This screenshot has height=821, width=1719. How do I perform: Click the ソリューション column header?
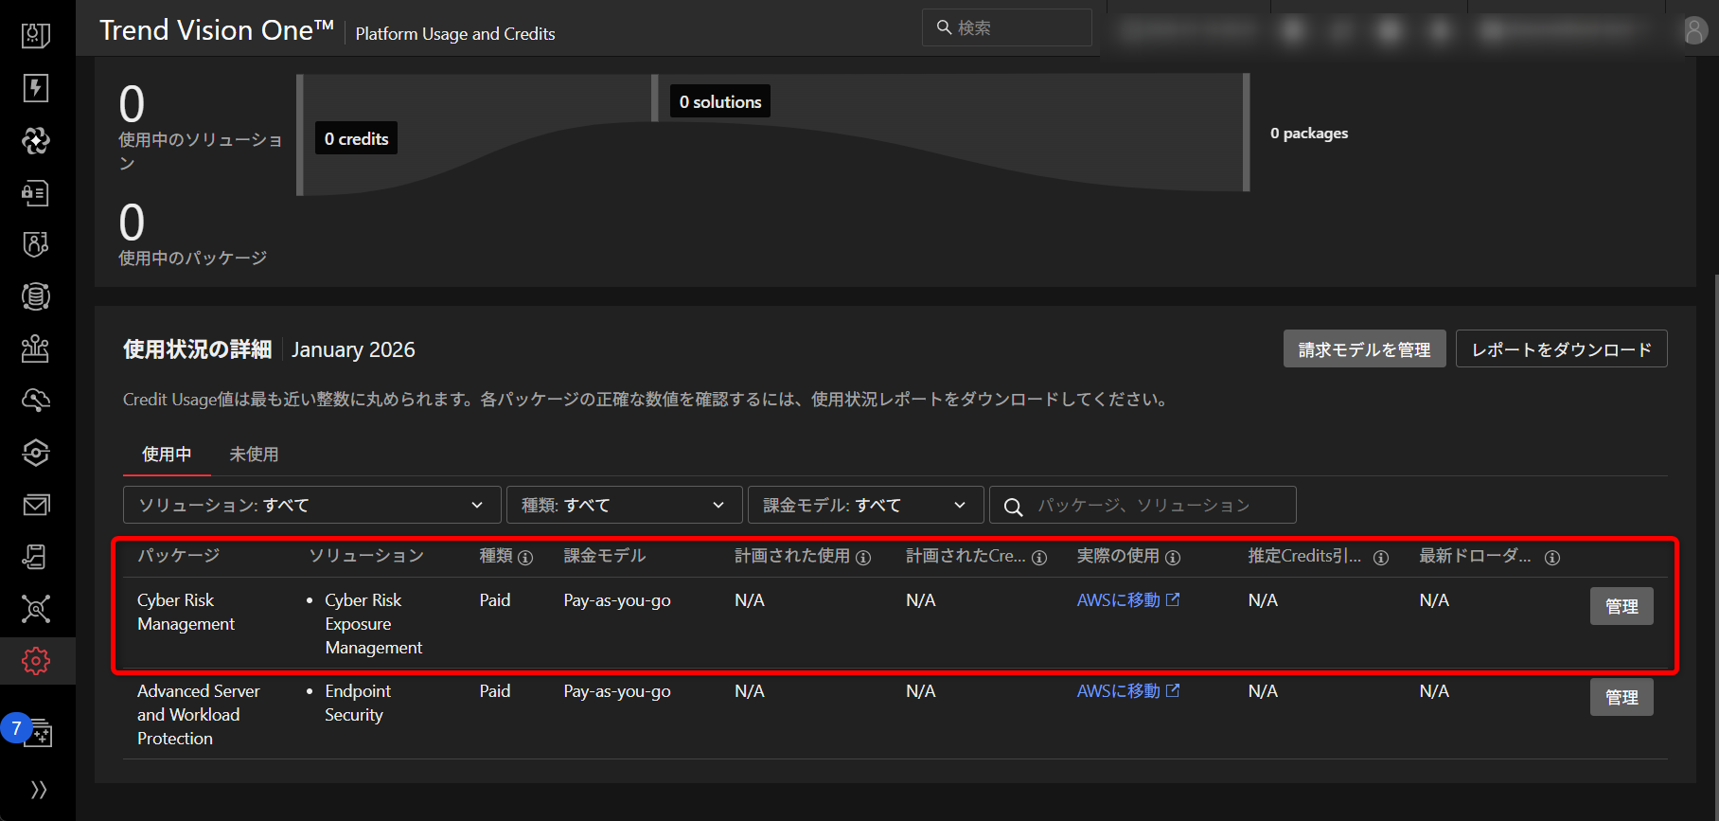(366, 556)
